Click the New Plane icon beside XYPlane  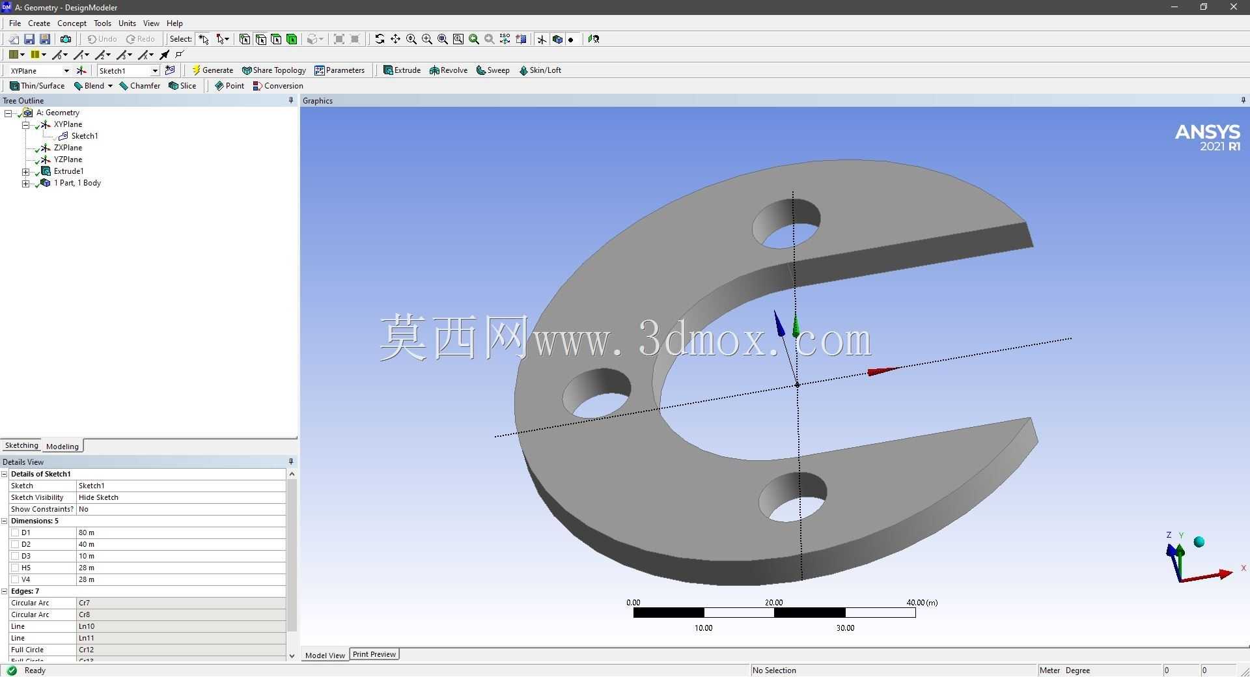81,70
